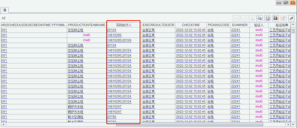Click the horizontal scrollbar right arrow

click(x=288, y=125)
